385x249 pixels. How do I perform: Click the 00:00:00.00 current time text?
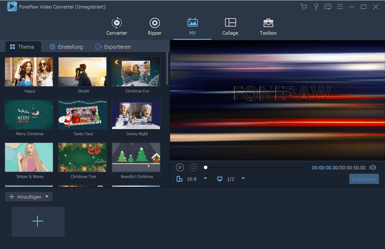tap(325, 168)
